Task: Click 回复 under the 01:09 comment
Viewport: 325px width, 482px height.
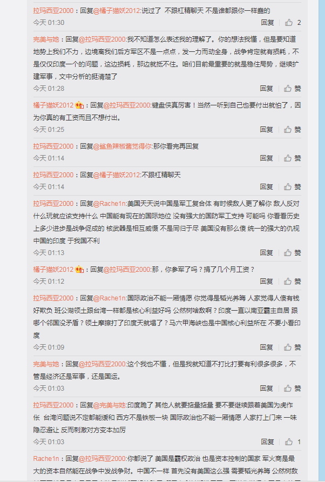Action: click(266, 347)
